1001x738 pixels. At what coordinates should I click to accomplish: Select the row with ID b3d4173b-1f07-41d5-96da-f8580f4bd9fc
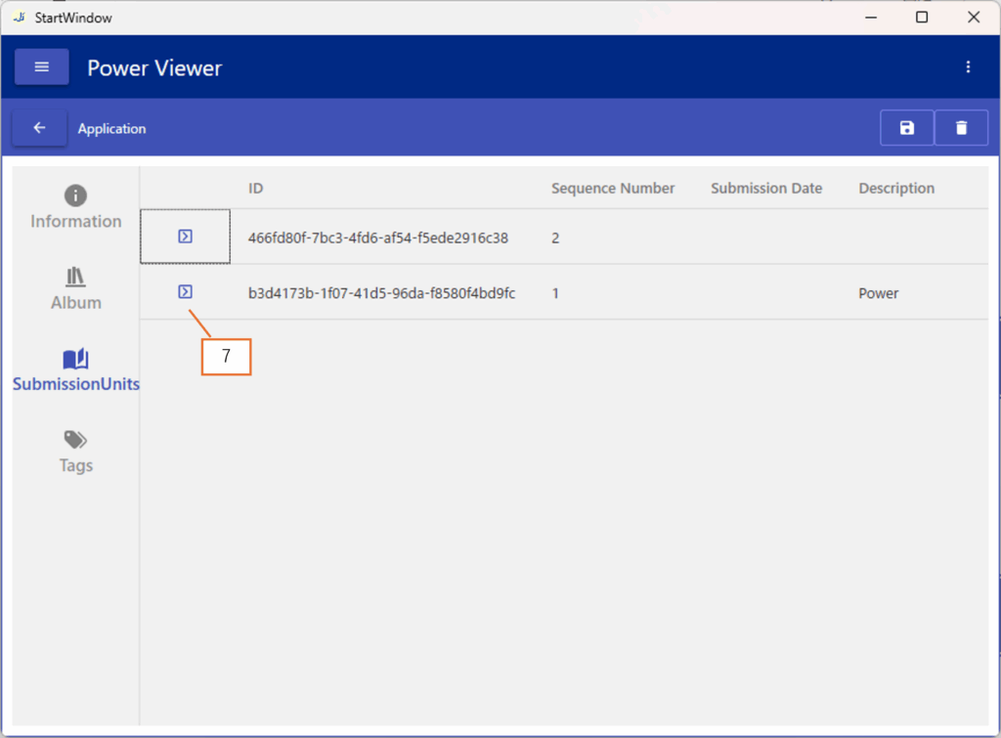[381, 293]
